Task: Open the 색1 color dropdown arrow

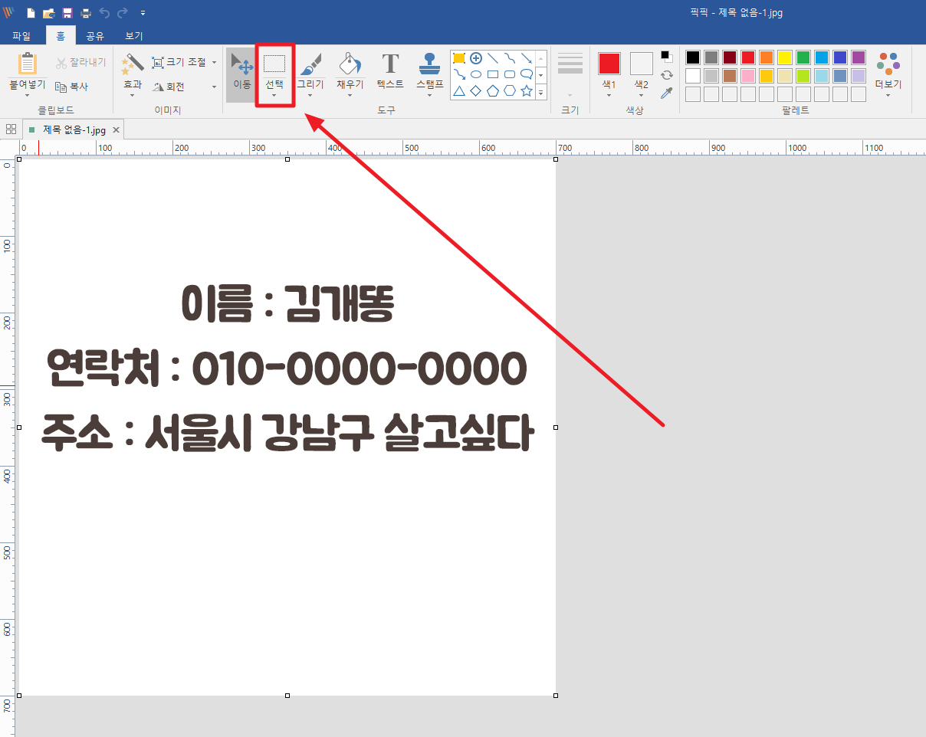Action: point(609,96)
